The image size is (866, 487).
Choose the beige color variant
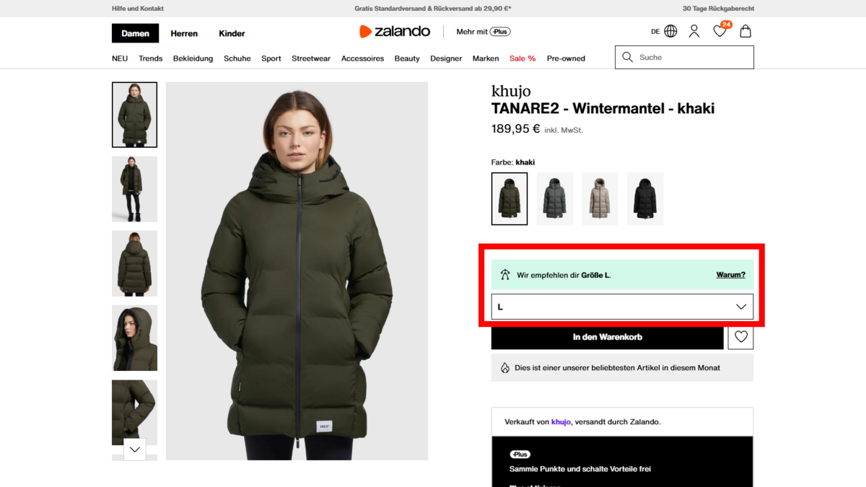click(x=600, y=198)
